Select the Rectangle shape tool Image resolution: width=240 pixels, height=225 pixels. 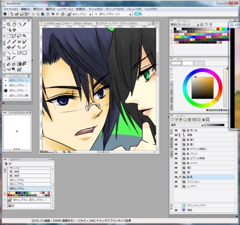pyautogui.click(x=24, y=53)
